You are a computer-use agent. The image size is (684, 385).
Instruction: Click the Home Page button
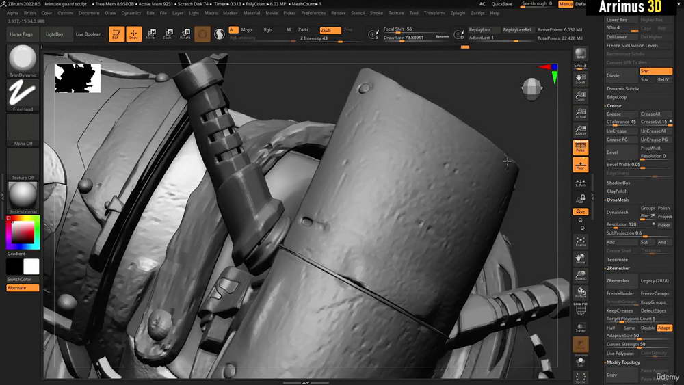(x=21, y=34)
